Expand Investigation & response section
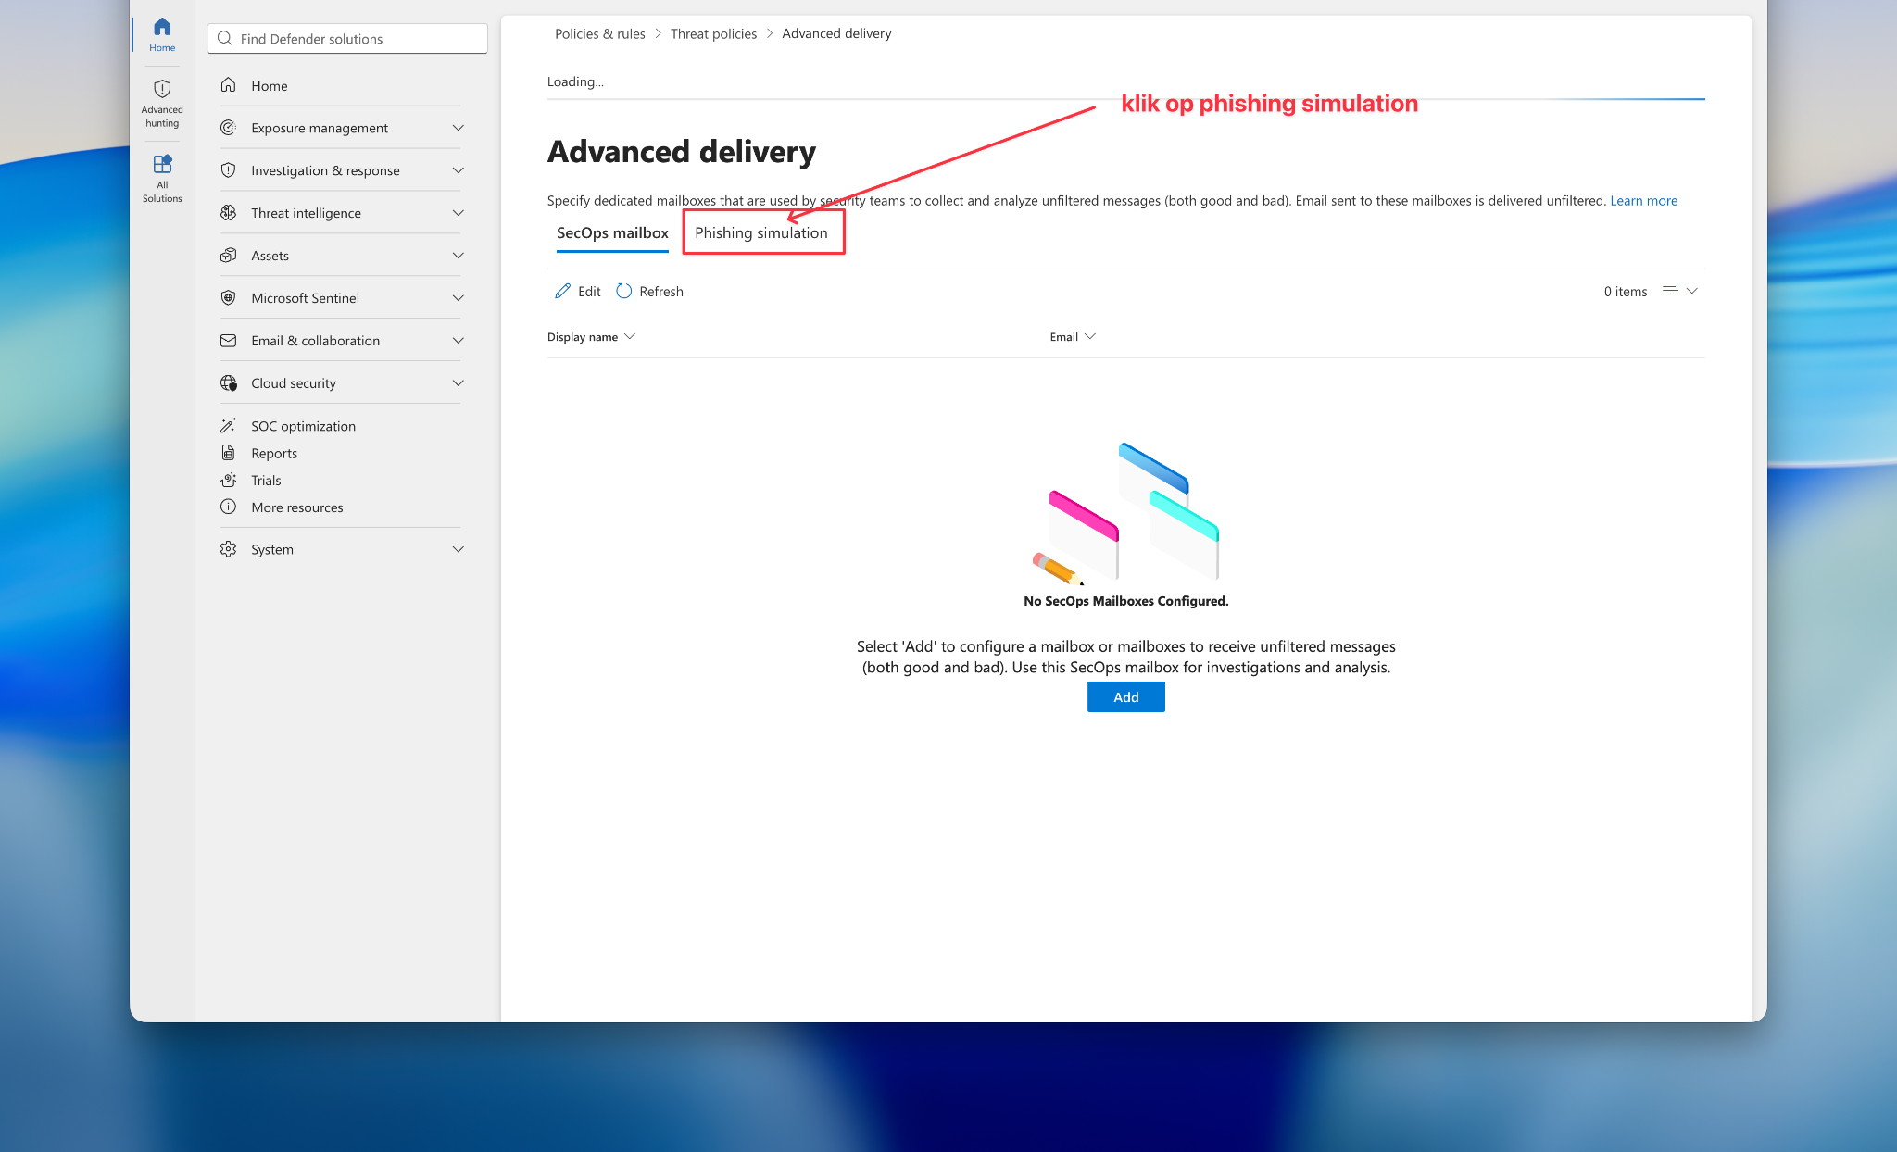 (458, 170)
